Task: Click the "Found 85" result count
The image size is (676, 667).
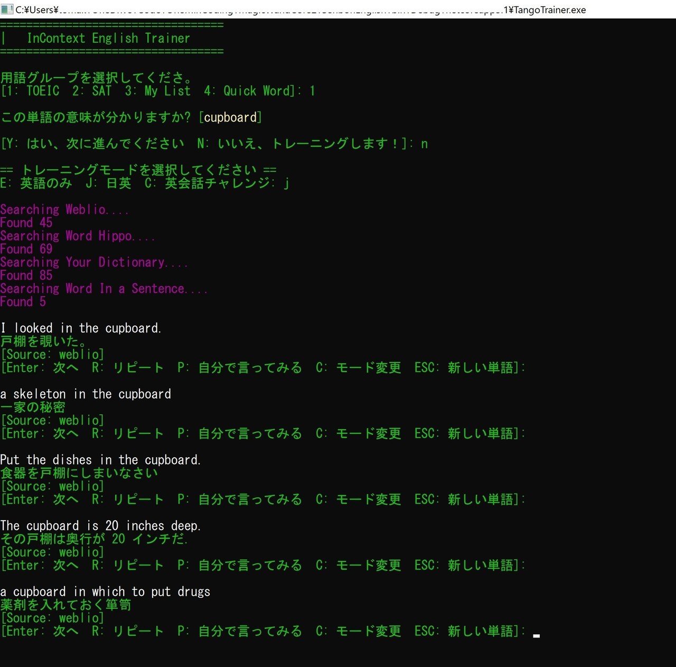Action: [26, 275]
